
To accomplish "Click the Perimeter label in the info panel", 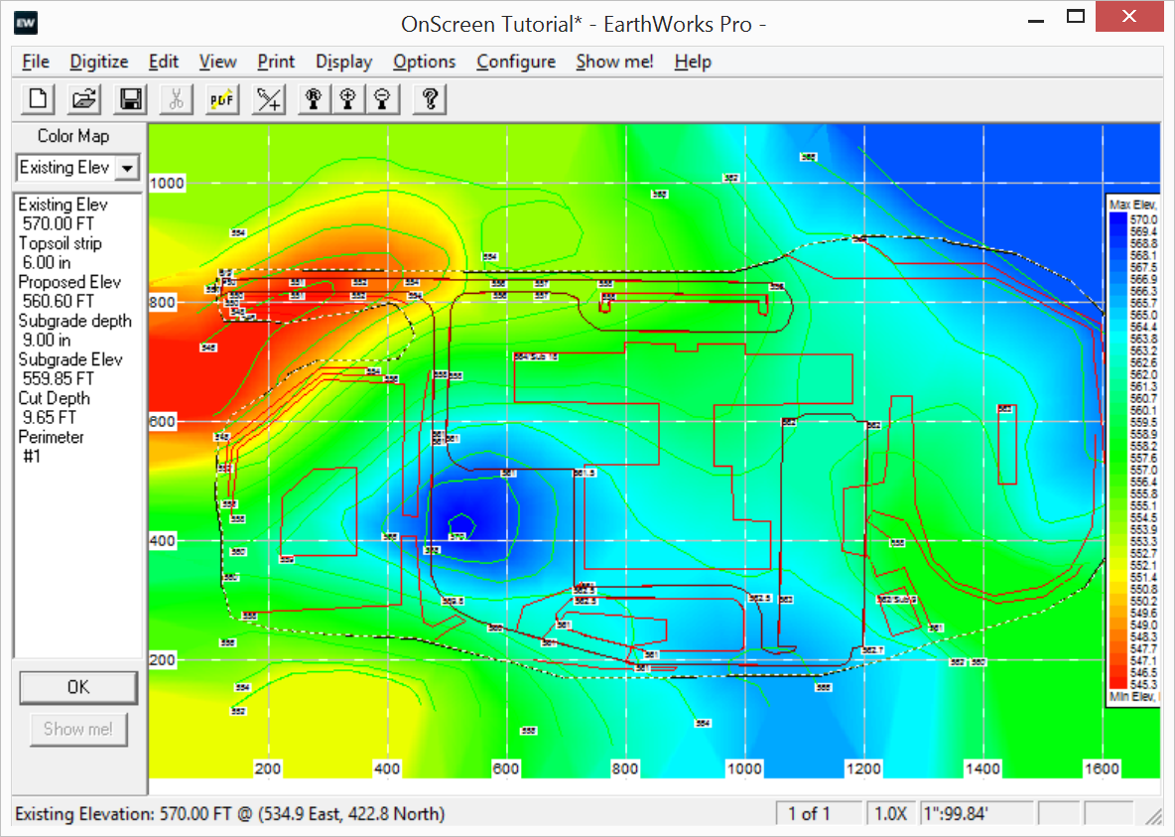I will click(51, 437).
